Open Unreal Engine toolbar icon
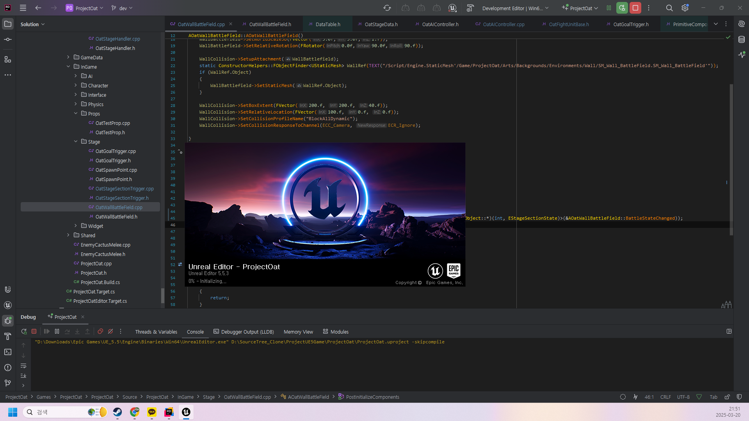Image resolution: width=749 pixels, height=421 pixels. [452, 8]
